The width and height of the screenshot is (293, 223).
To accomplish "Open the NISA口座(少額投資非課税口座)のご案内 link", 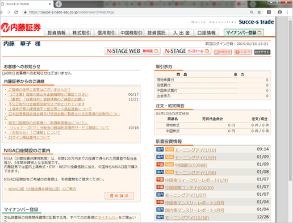I will tap(42, 189).
